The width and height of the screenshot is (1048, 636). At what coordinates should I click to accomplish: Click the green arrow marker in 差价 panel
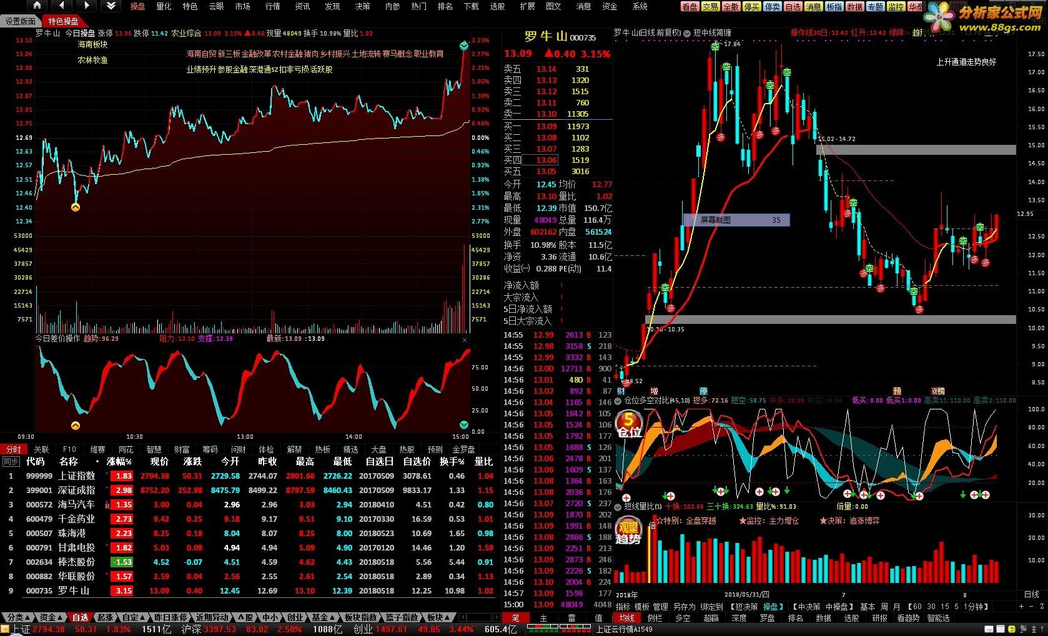[x=463, y=425]
